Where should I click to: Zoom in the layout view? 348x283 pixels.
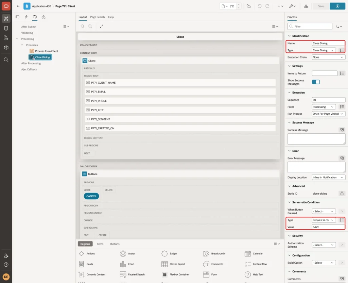coord(90,26)
